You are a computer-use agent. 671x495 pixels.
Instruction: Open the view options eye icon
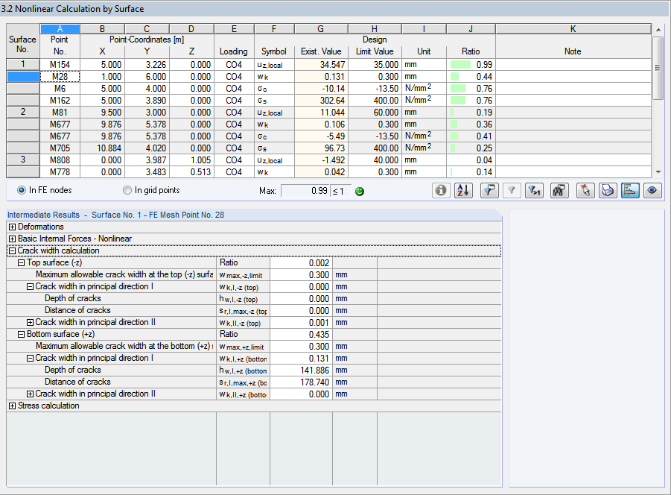tap(652, 190)
